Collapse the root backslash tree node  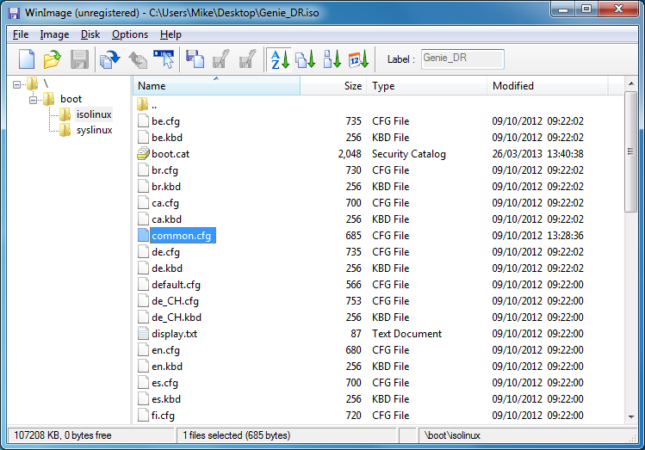[x=17, y=84]
